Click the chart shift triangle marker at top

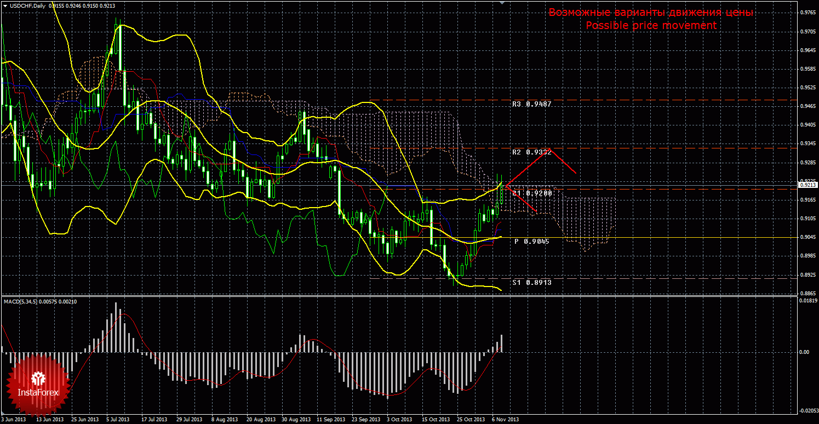pyautogui.click(x=502, y=3)
